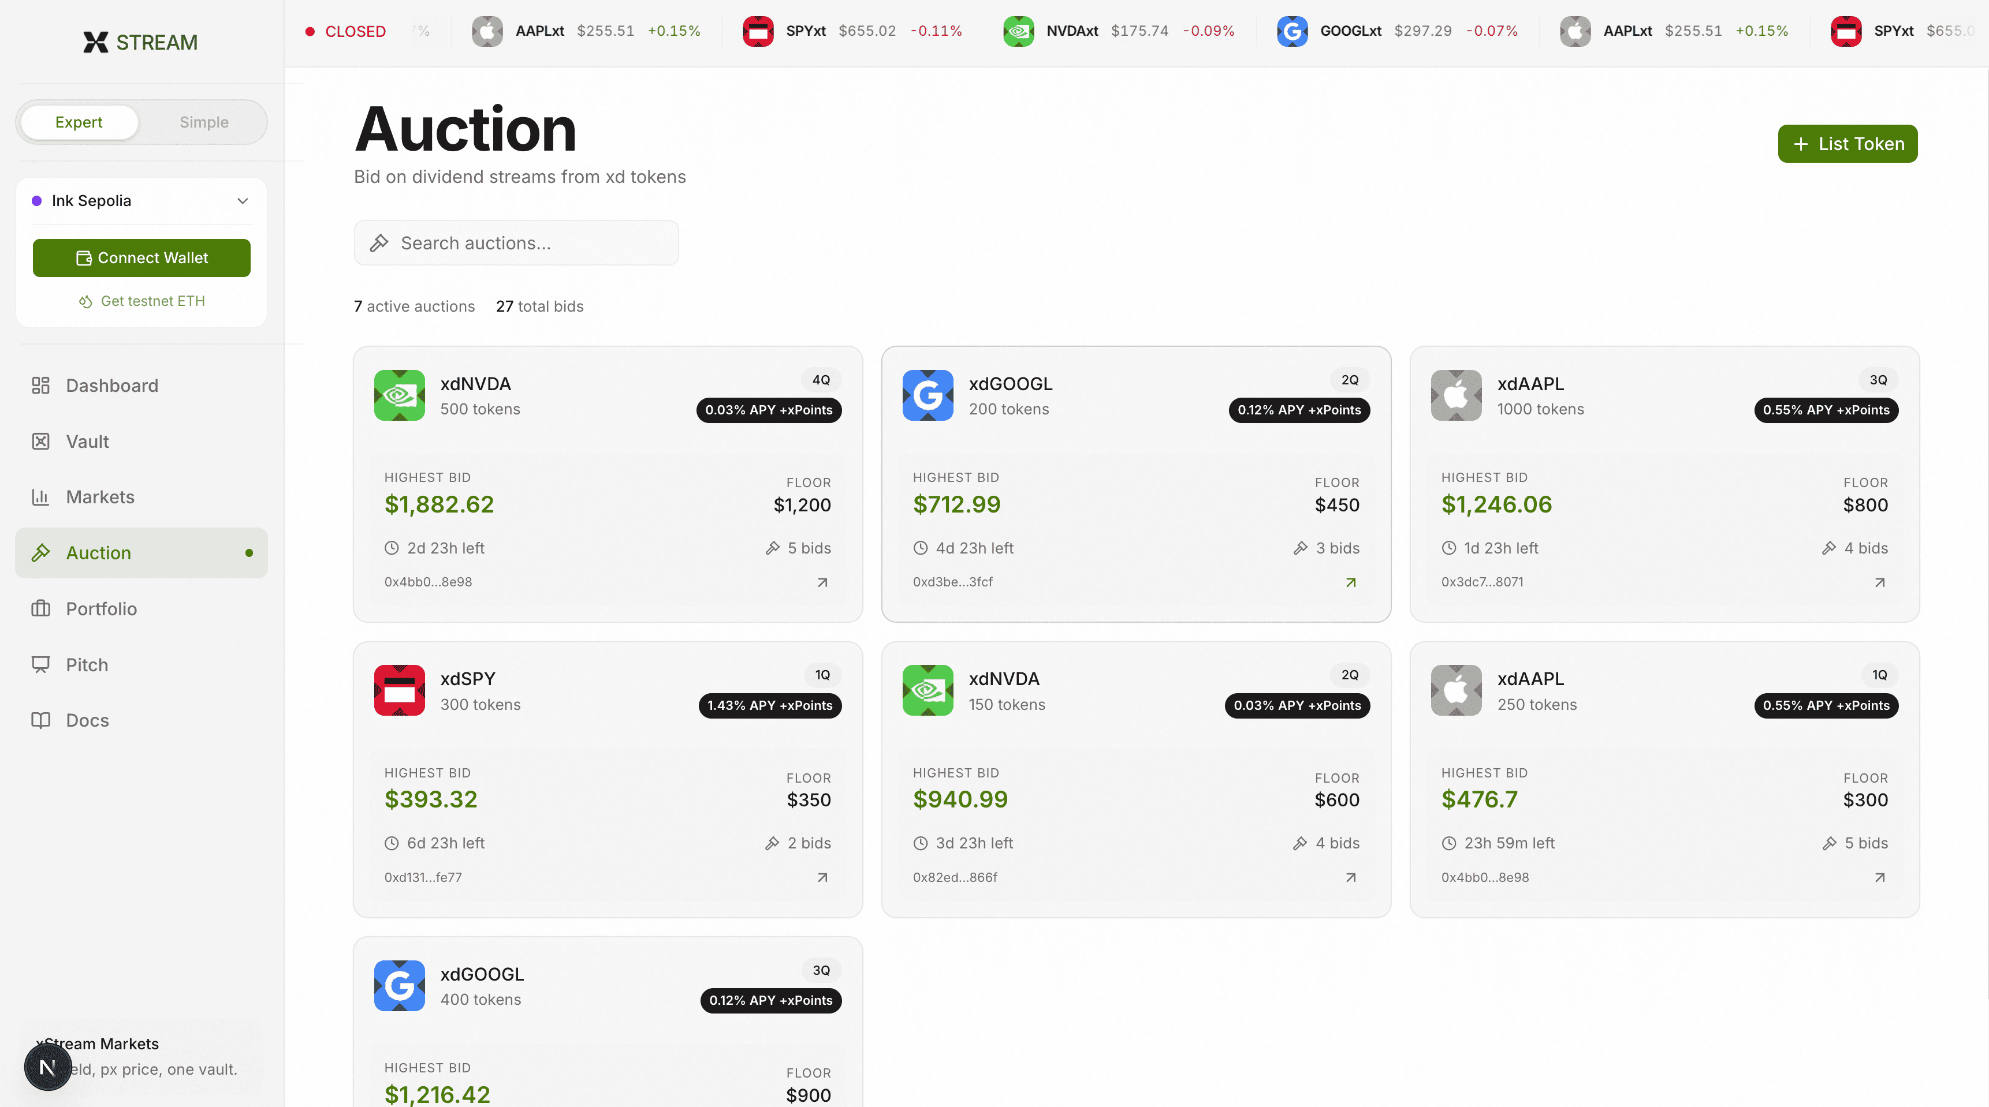Click the xdSPY token icon on 300 tokens card
The height and width of the screenshot is (1107, 1989).
399,690
